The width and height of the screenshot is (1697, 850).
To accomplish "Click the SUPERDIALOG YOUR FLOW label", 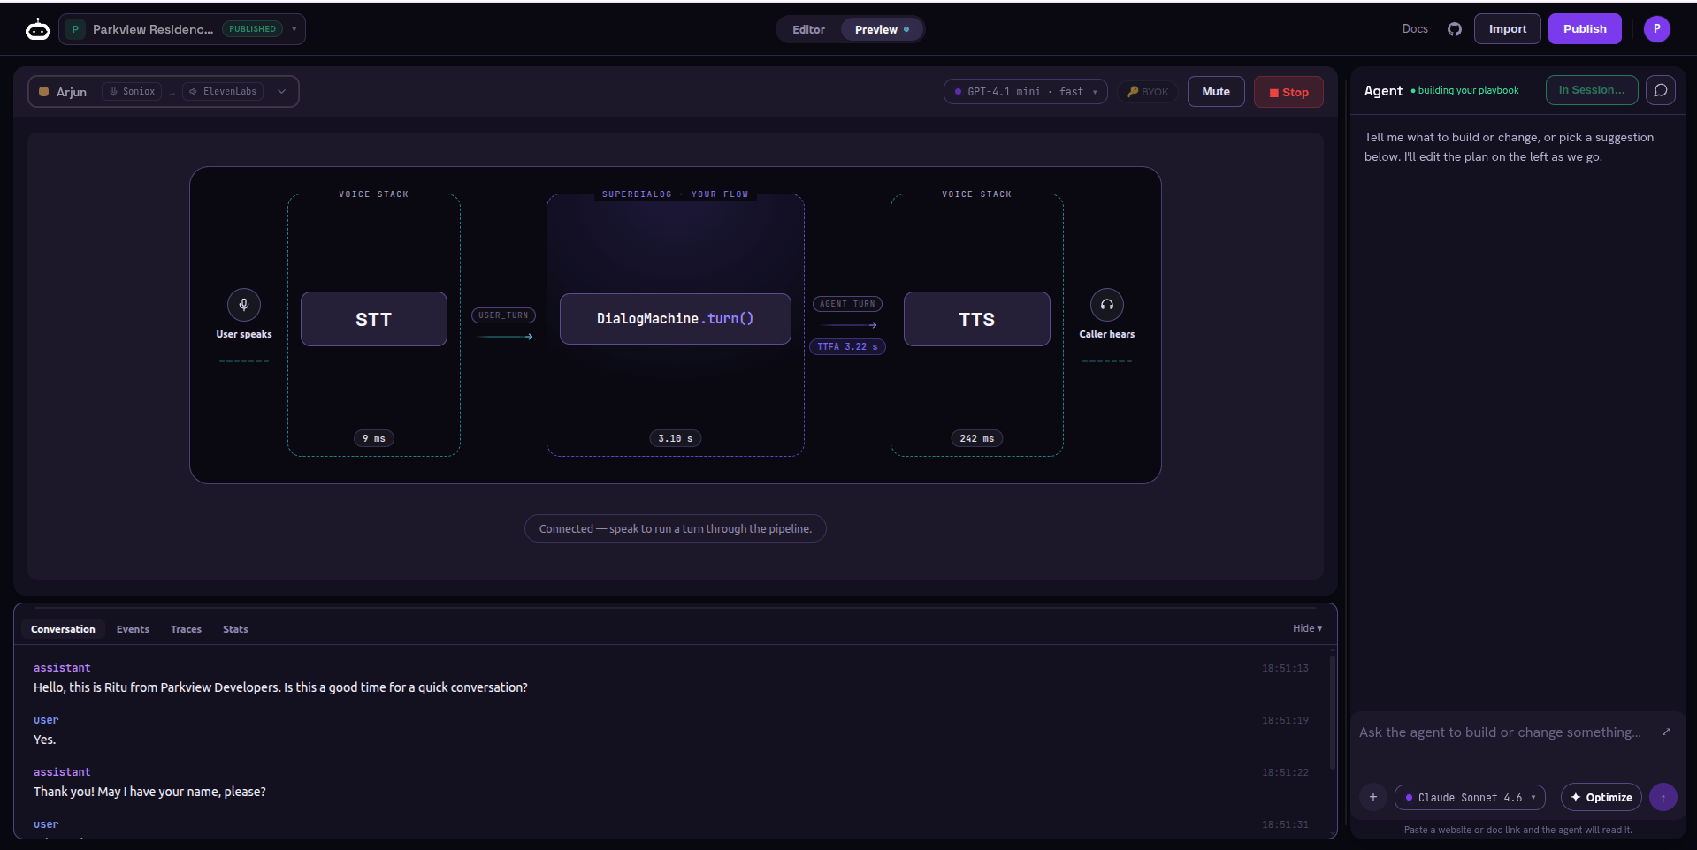I will click(x=676, y=194).
